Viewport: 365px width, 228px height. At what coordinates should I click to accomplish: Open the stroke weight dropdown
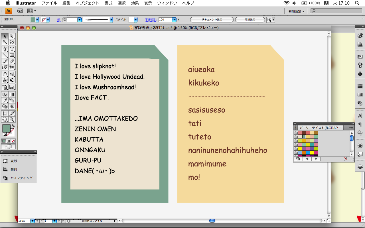pyautogui.click(x=79, y=20)
